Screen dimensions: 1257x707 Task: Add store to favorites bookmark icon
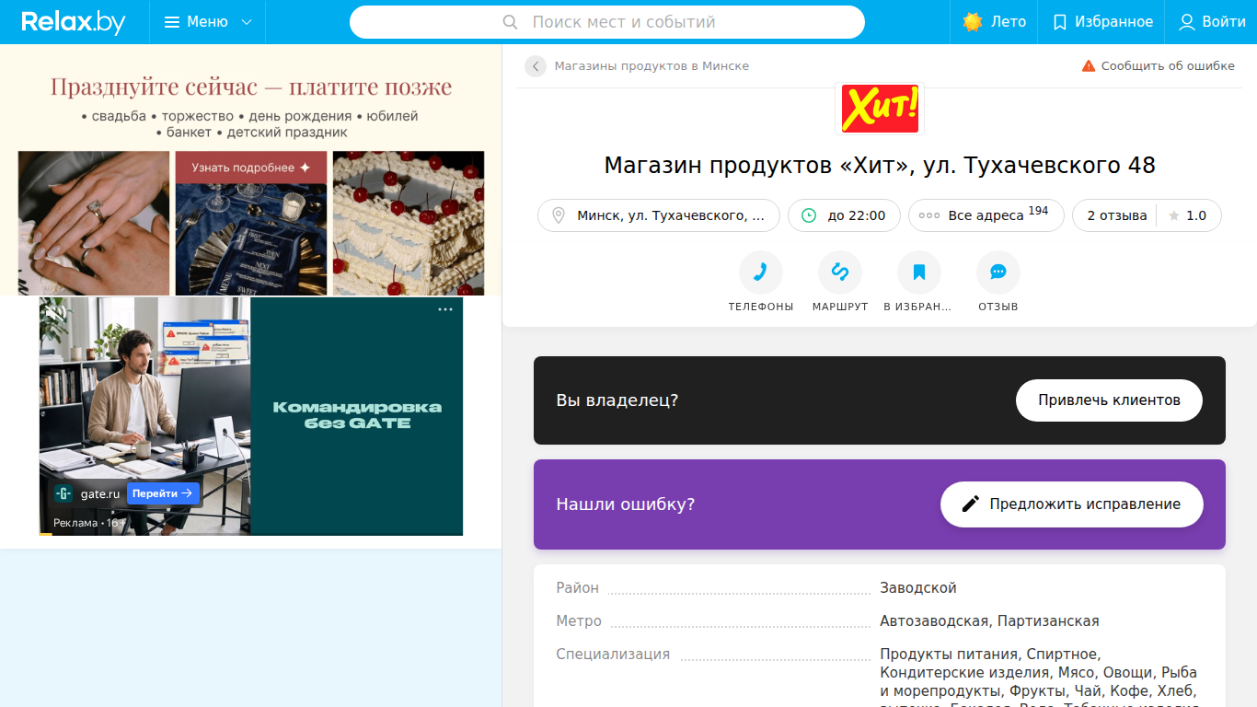(x=919, y=272)
